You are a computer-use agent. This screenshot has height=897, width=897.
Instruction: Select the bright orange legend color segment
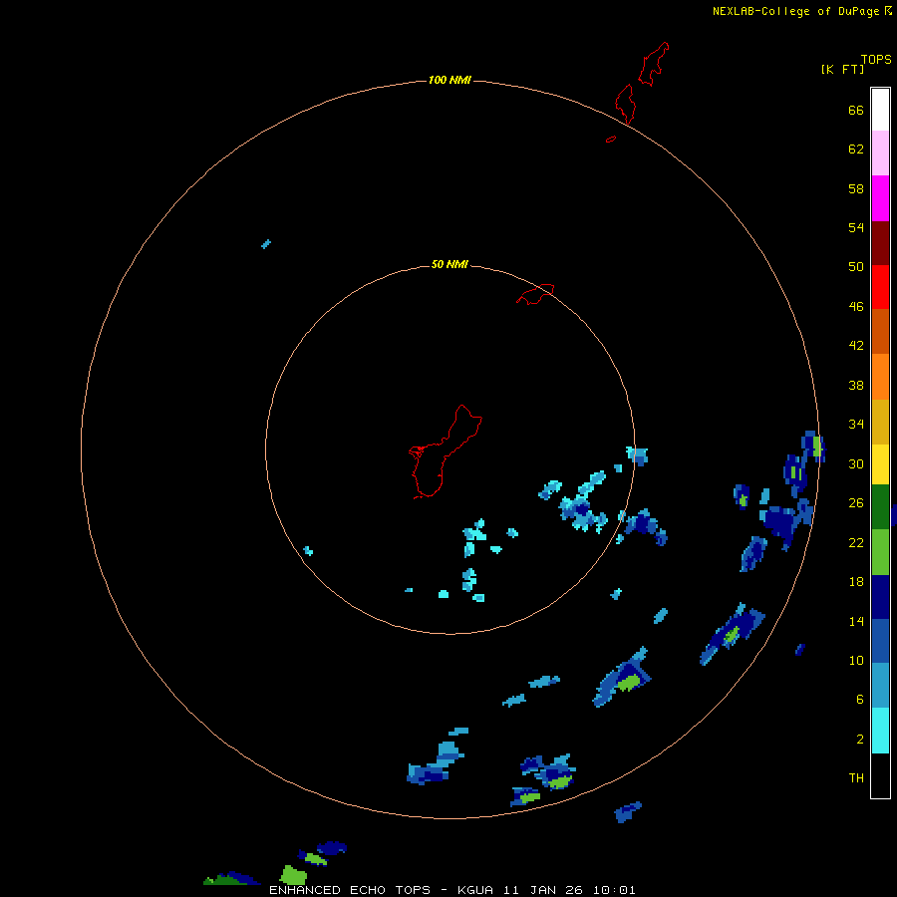tap(880, 377)
